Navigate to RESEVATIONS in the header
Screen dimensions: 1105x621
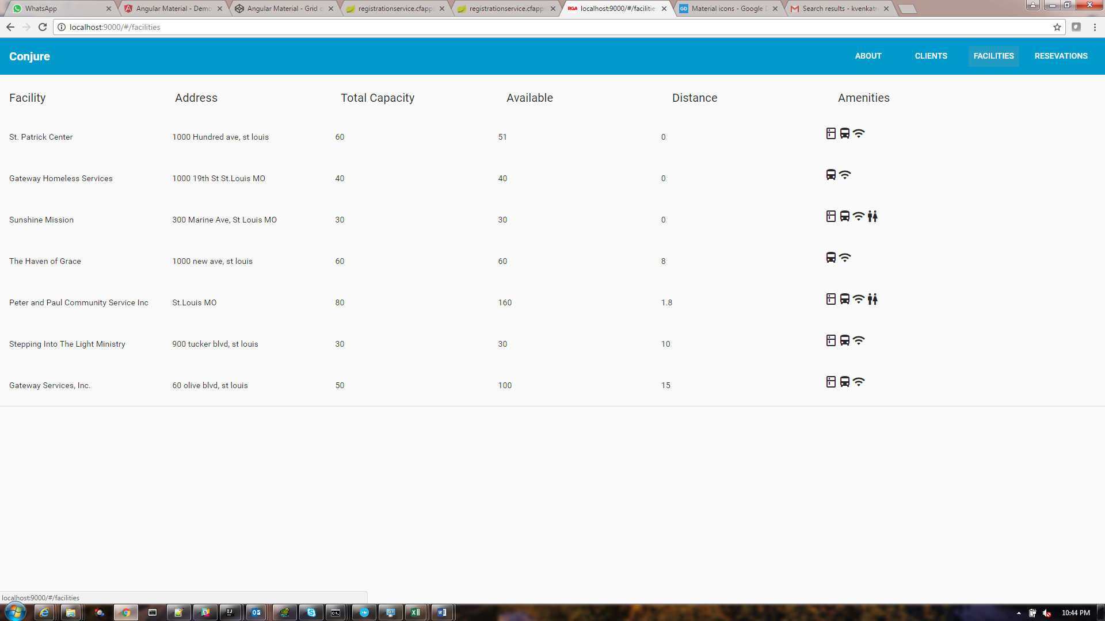pyautogui.click(x=1061, y=56)
